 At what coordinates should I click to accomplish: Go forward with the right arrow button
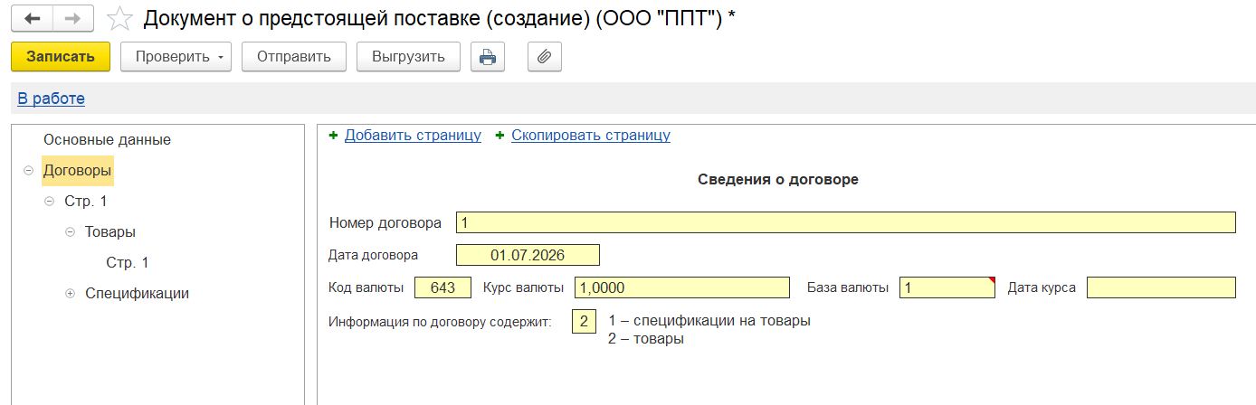73,18
